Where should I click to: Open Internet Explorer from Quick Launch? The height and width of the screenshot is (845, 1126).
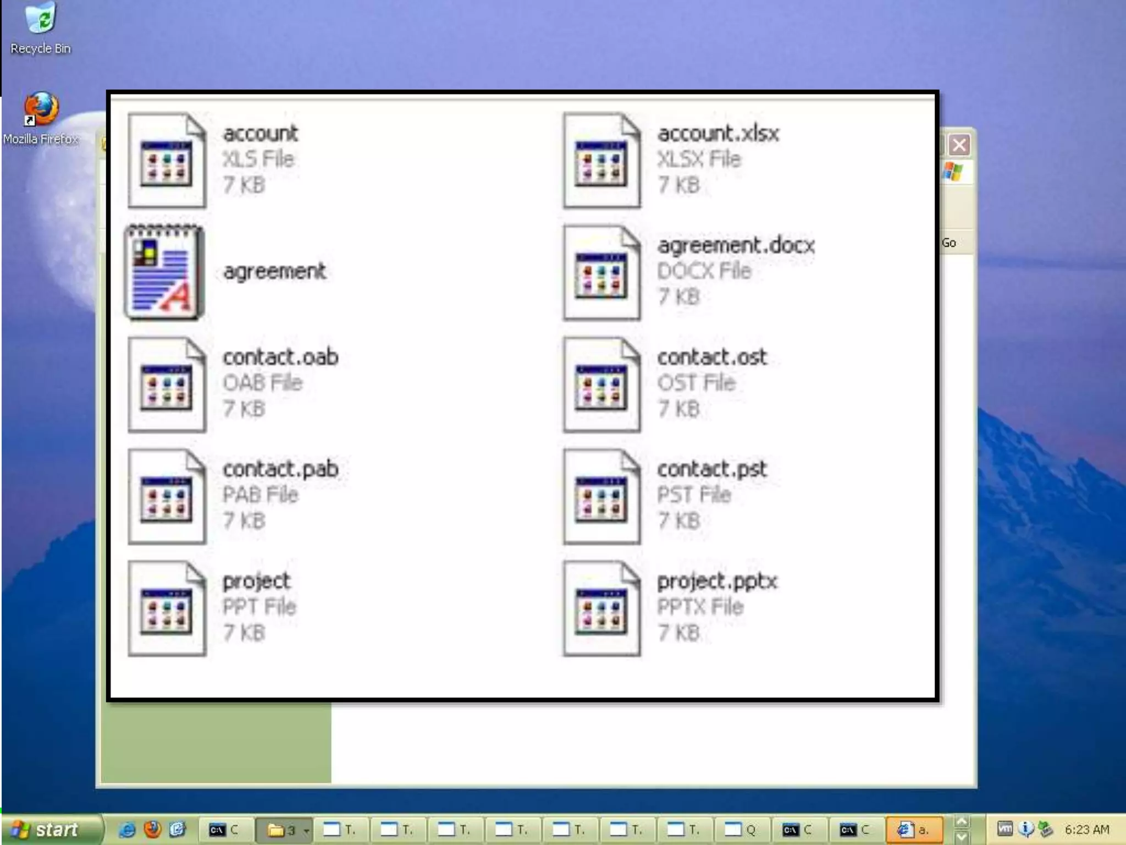[x=128, y=830]
